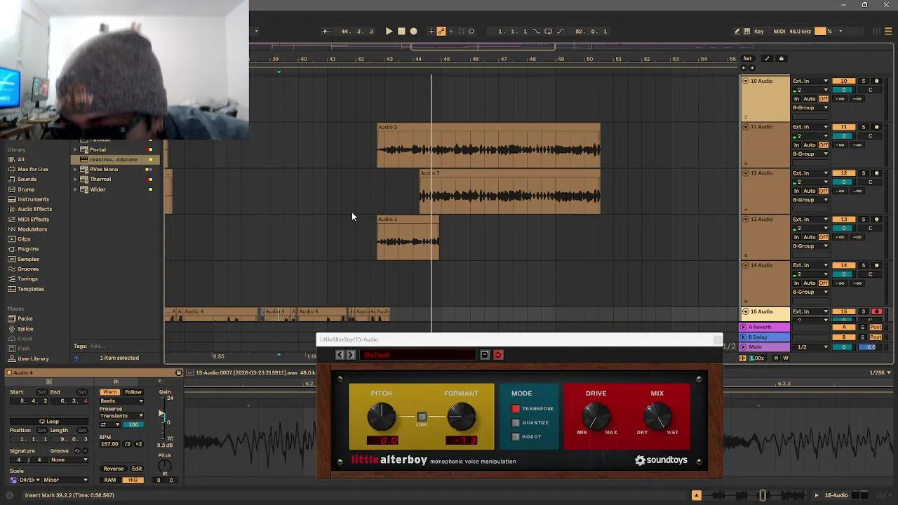Open Plug-Ins browser category
The height and width of the screenshot is (505, 898).
28,249
